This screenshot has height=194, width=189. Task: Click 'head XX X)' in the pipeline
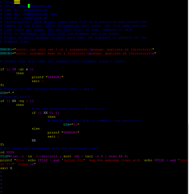tap(118, 156)
